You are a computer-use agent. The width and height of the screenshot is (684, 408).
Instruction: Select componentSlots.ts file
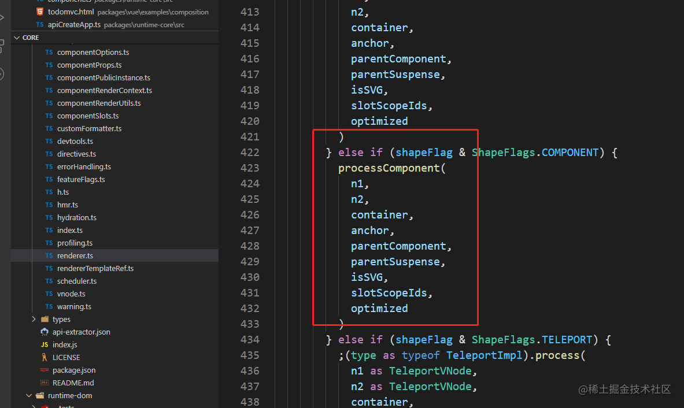pyautogui.click(x=88, y=116)
